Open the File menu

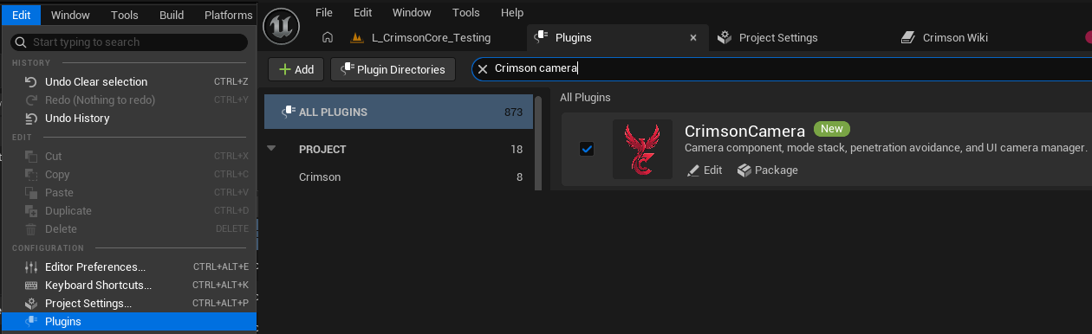coord(324,12)
